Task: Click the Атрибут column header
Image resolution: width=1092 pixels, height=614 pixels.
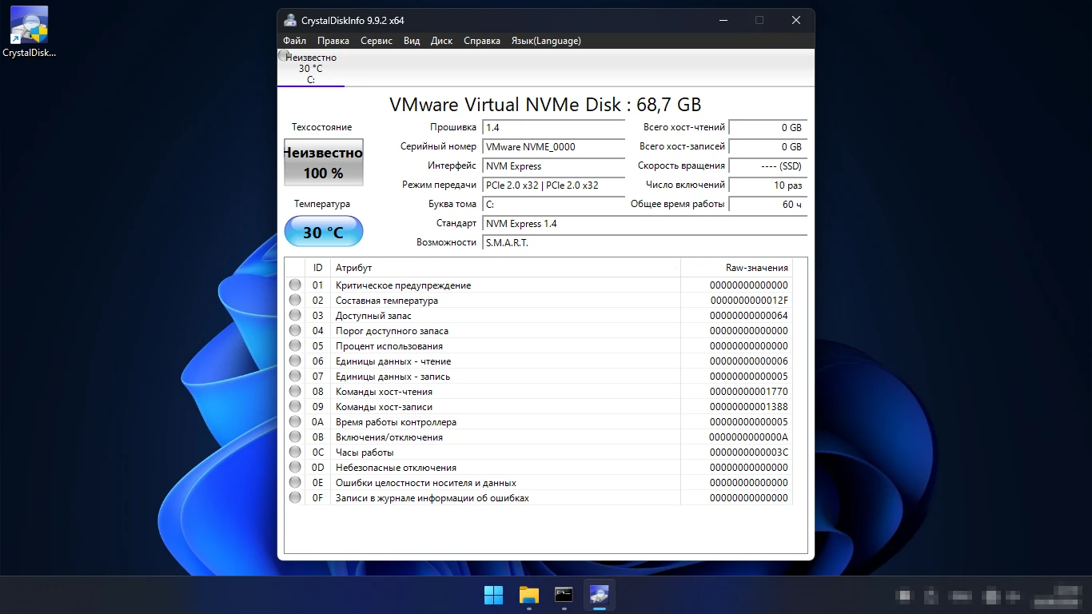Action: point(505,268)
